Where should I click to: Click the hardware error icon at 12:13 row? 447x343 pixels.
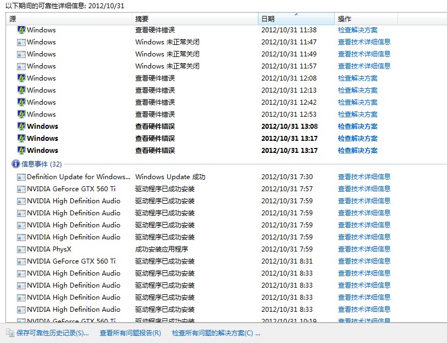21,90
